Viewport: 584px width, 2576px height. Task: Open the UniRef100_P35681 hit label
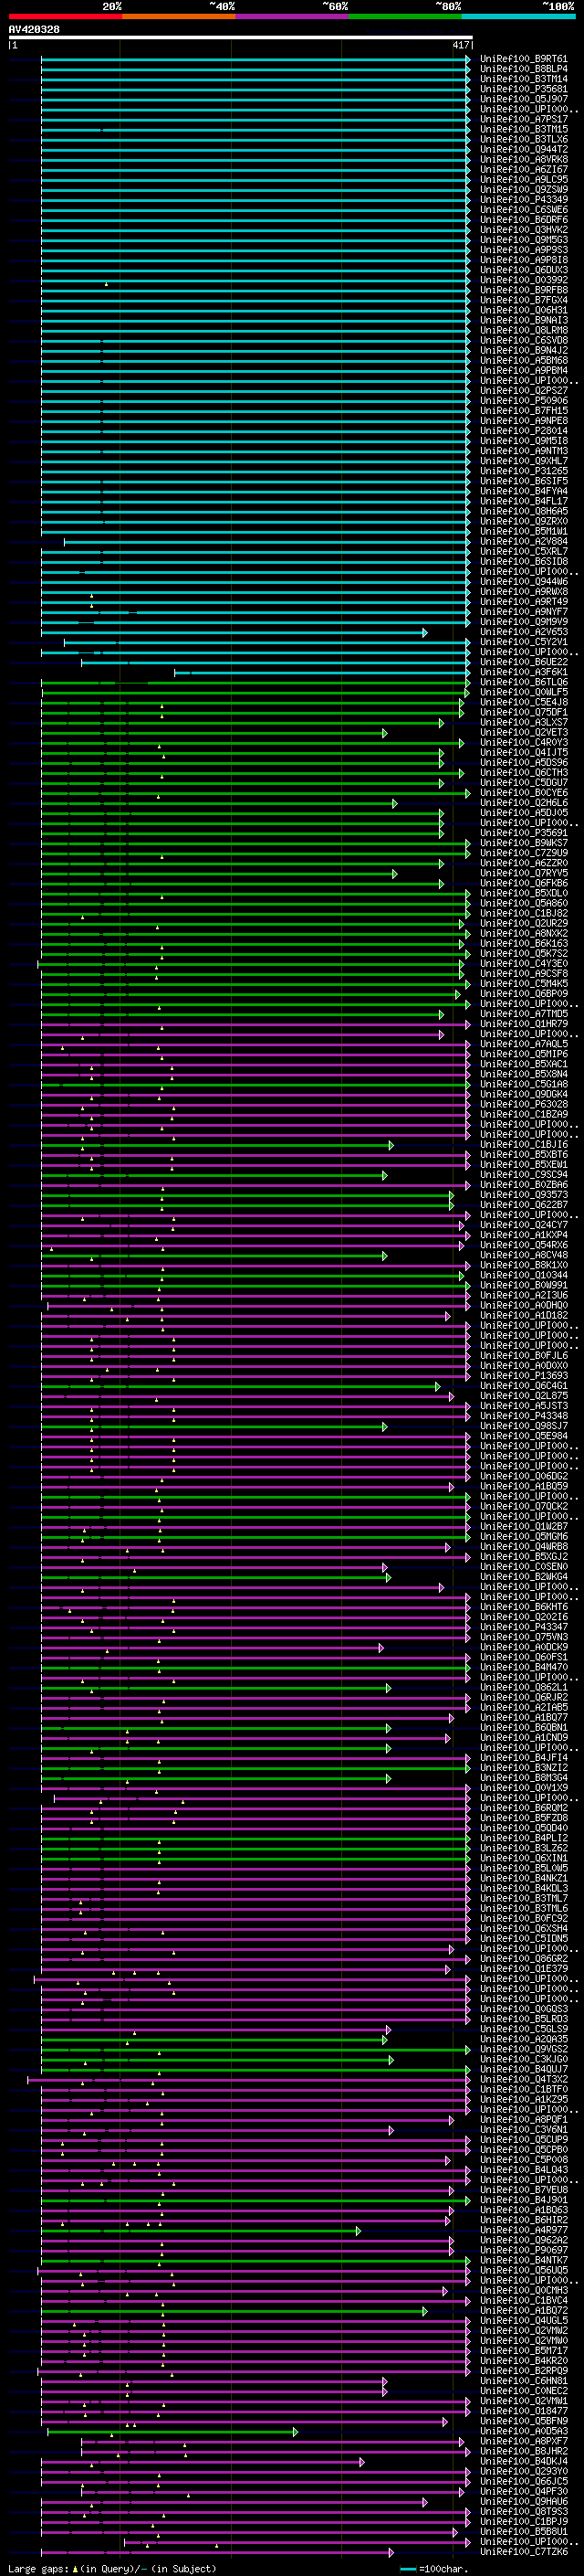[524, 89]
